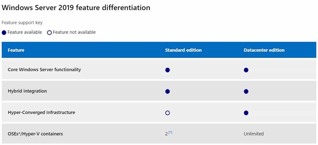Click the Feature column header
The height and width of the screenshot is (145, 318).
[x=16, y=50]
